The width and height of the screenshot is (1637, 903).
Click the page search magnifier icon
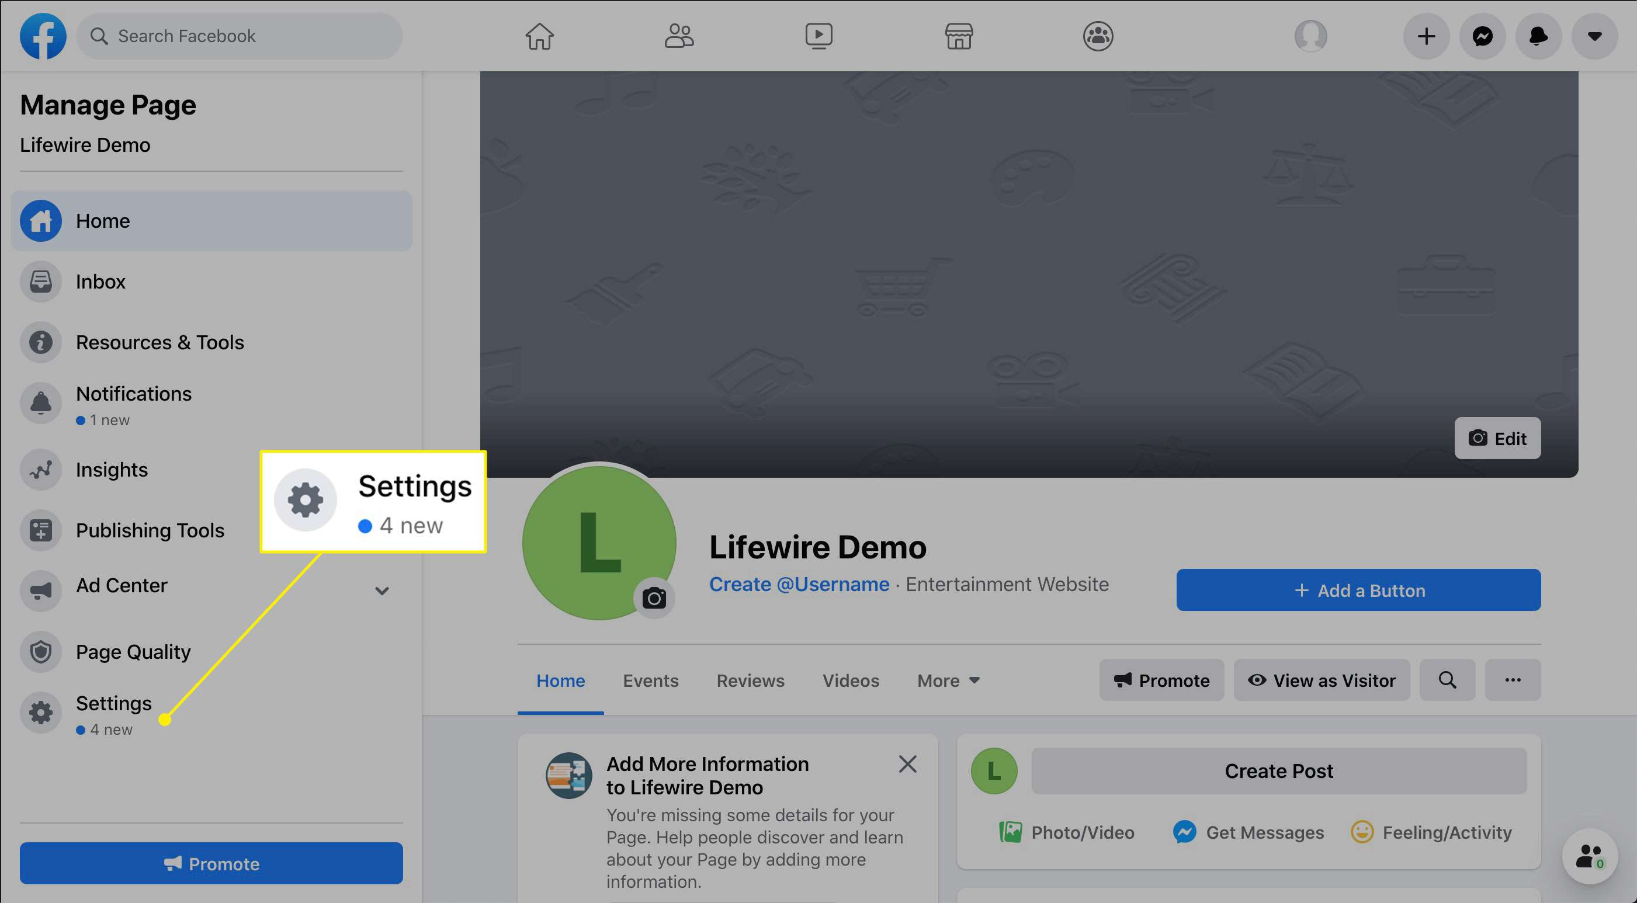tap(1448, 680)
